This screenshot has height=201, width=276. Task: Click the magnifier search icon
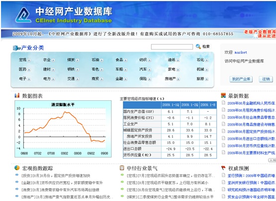pos(198,47)
